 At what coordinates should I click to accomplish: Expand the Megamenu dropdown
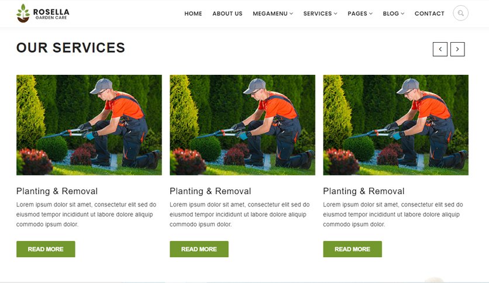(x=273, y=13)
